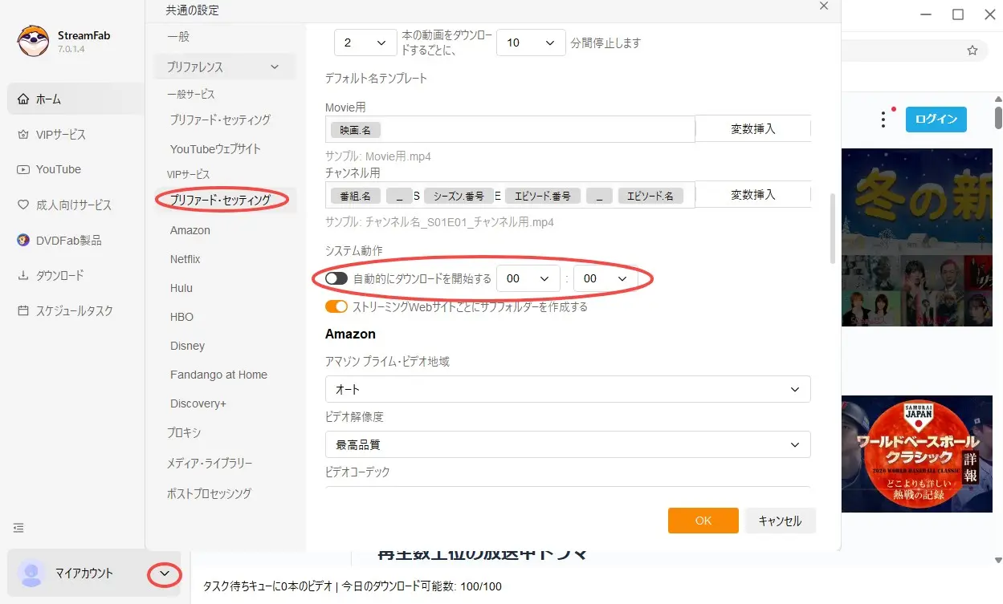Click the スケジュールタスク calendar icon

[22, 310]
